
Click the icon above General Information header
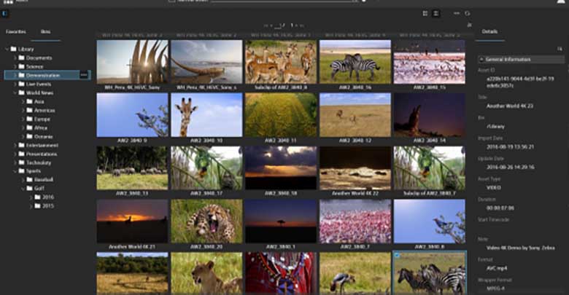[x=560, y=48]
